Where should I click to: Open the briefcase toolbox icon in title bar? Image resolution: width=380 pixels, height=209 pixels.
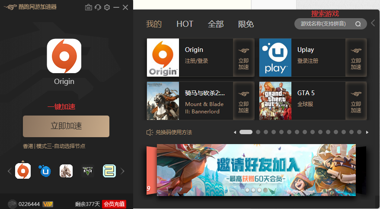(x=89, y=7)
